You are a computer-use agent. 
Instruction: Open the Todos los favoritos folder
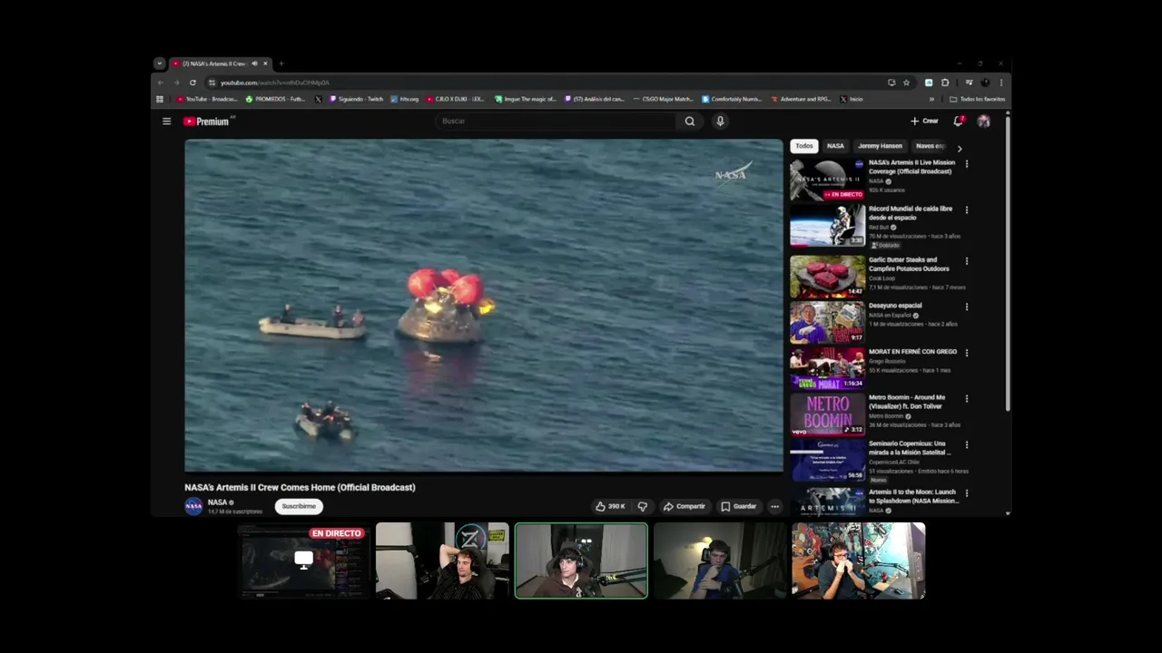click(x=978, y=99)
